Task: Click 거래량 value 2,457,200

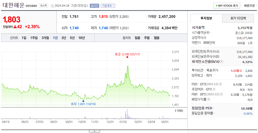Action: click(167, 16)
